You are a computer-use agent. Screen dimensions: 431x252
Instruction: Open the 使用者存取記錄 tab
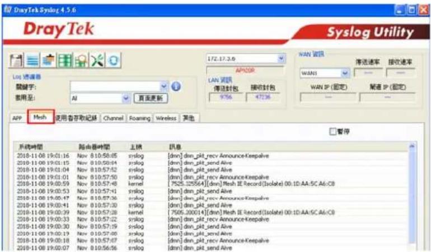pos(77,118)
